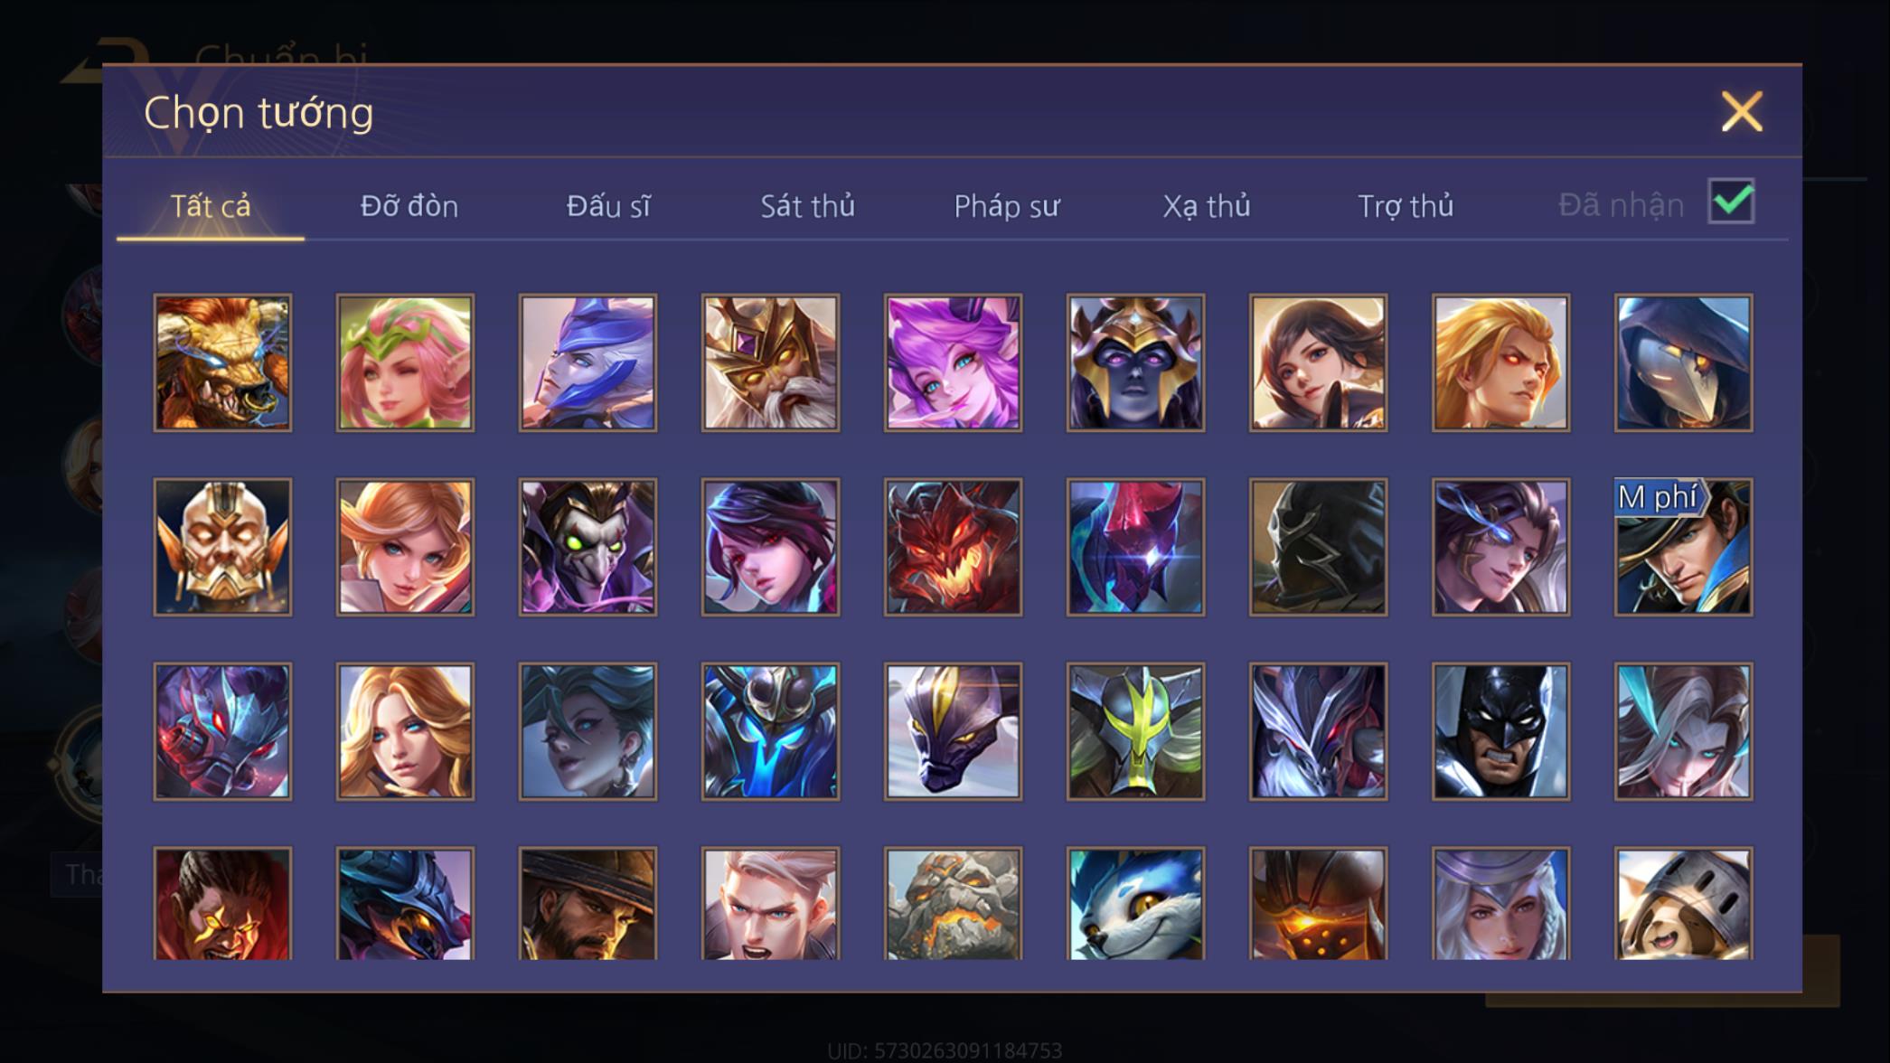Select the Batman hero portrait

tap(1500, 731)
